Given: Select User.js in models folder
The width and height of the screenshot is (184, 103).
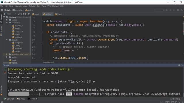Looking at the screenshot, I should (x=16, y=51).
